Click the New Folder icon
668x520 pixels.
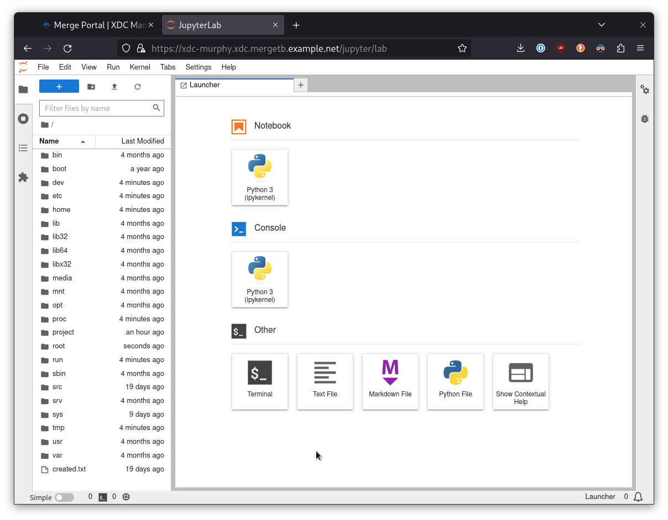click(x=91, y=87)
